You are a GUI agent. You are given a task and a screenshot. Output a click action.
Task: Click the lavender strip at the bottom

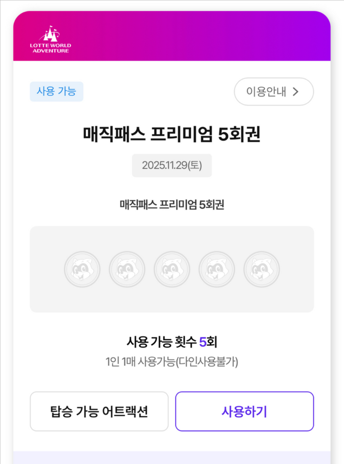click(x=172, y=458)
